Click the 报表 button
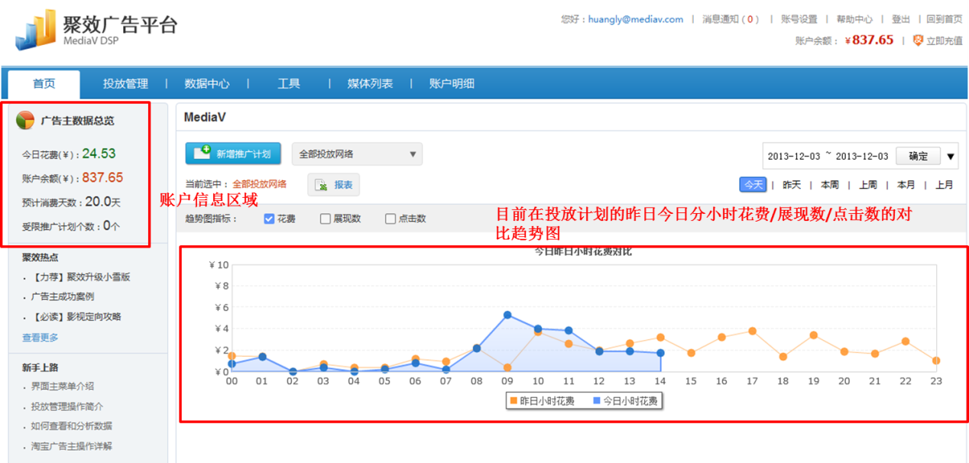 pyautogui.click(x=333, y=185)
